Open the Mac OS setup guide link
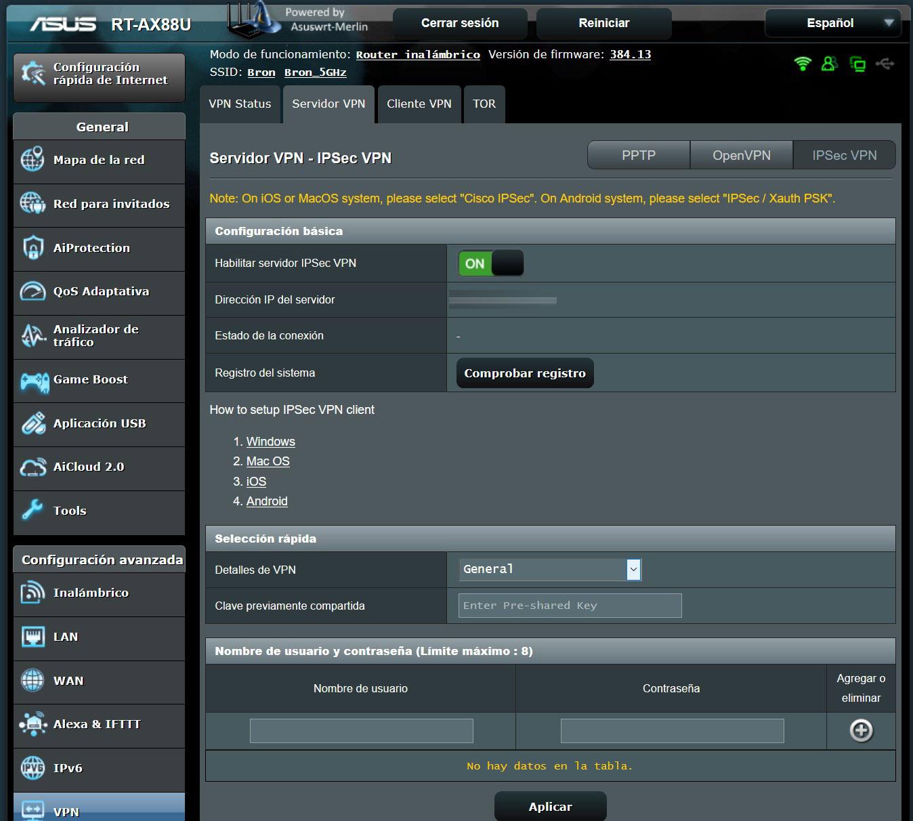Image resolution: width=913 pixels, height=821 pixels. coord(268,461)
